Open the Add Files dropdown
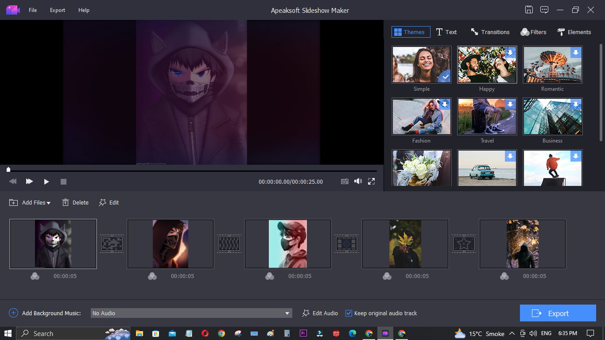This screenshot has width=605, height=340. click(30, 202)
